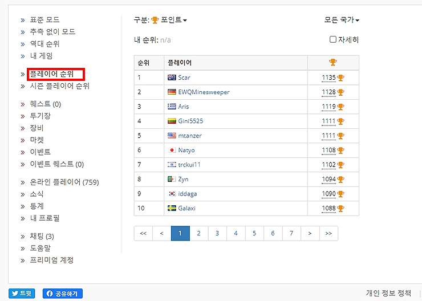Go to 역대 순위 page
This screenshot has width=422, height=301.
point(44,44)
